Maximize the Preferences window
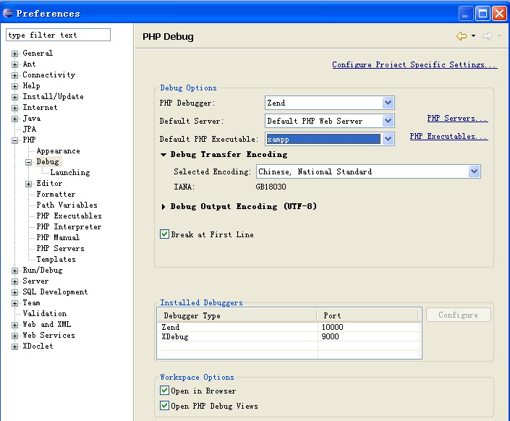510x421 pixels. coord(483,14)
